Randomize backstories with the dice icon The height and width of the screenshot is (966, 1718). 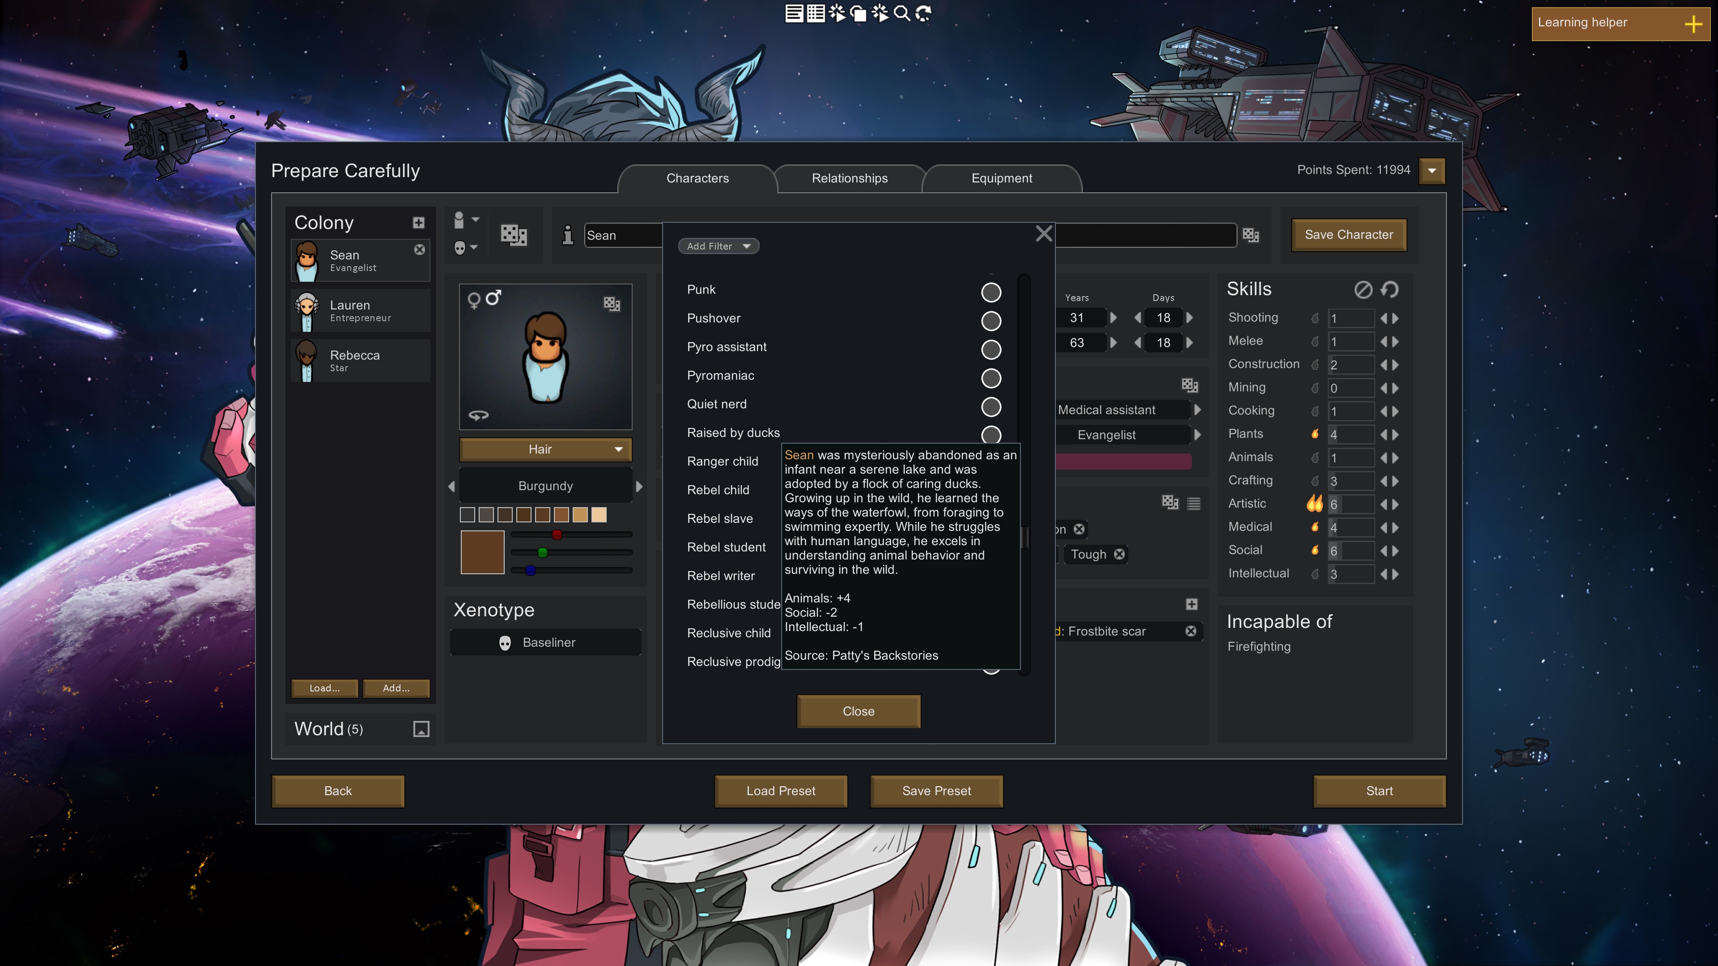1190,386
